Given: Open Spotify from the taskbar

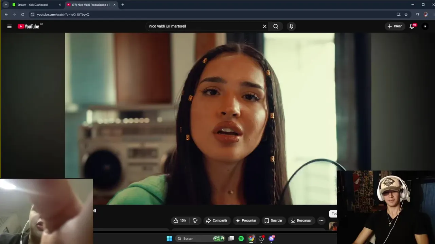Looking at the screenshot, I should pyautogui.click(x=241, y=239).
